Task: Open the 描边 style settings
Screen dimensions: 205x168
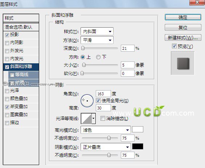Action: click(15, 123)
